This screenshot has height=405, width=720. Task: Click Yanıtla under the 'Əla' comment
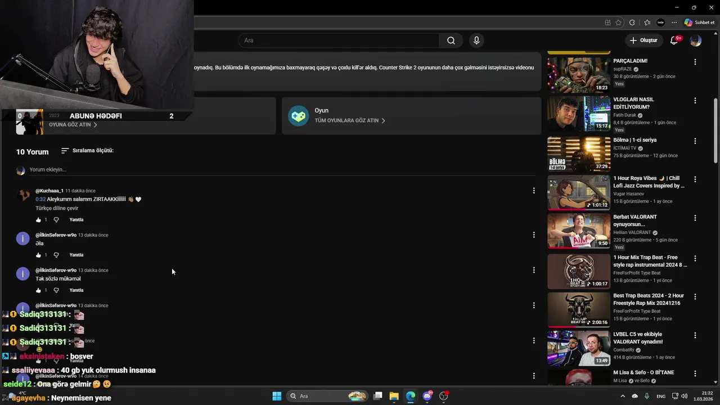[x=76, y=255]
